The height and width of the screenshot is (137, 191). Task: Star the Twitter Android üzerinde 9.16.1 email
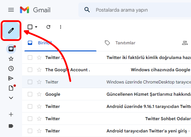[39, 106]
